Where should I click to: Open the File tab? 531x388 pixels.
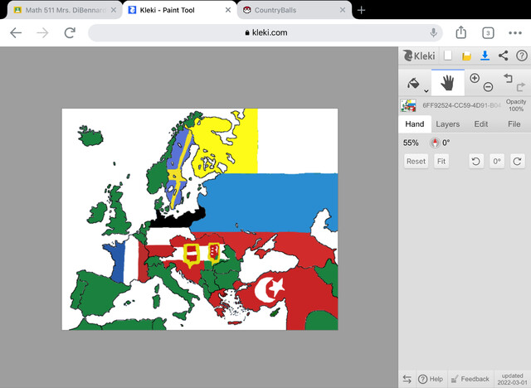pyautogui.click(x=514, y=124)
